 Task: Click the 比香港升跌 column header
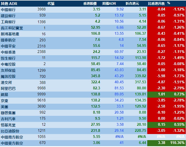point(156,4)
